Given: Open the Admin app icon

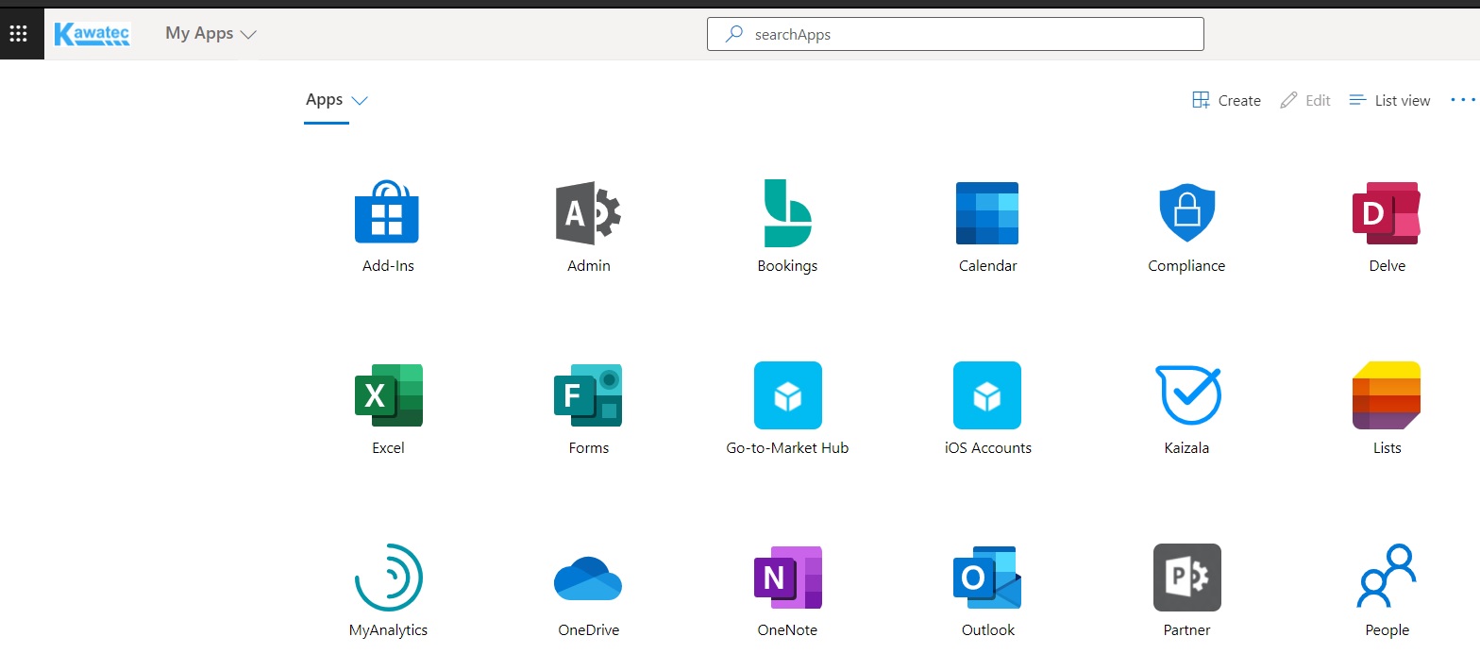Looking at the screenshot, I should (588, 212).
